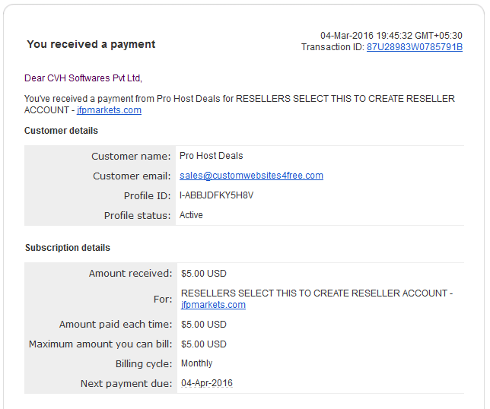
Task: Select the Profile ID value I-ABBJDFKY5H8V
Action: click(216, 195)
